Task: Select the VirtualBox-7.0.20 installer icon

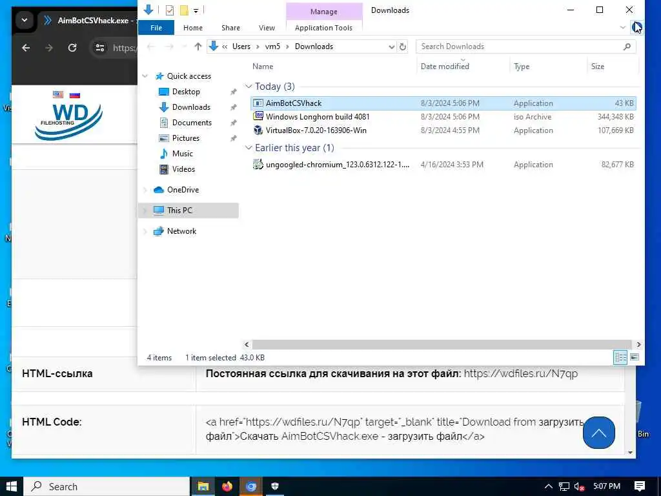Action: [x=258, y=130]
